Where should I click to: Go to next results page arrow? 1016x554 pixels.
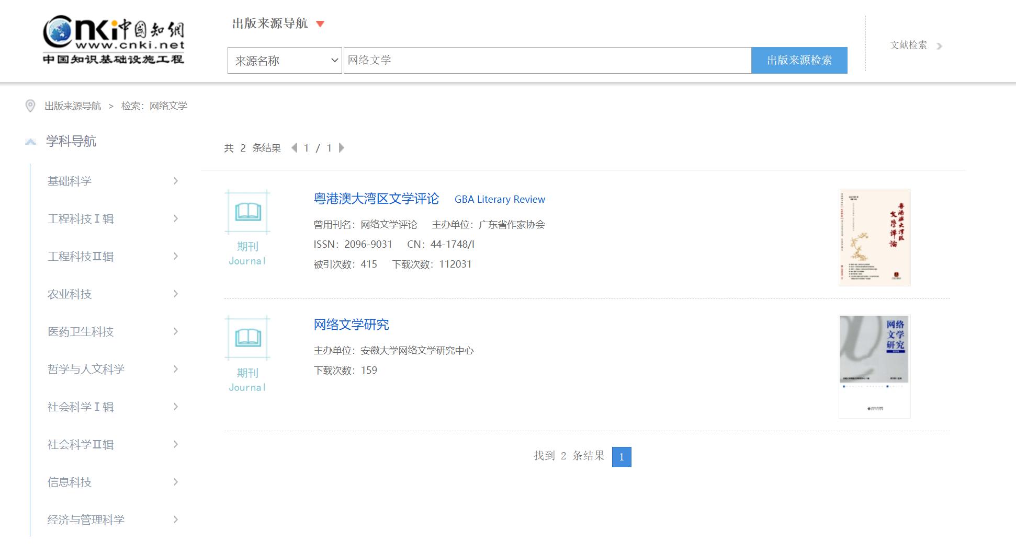342,148
